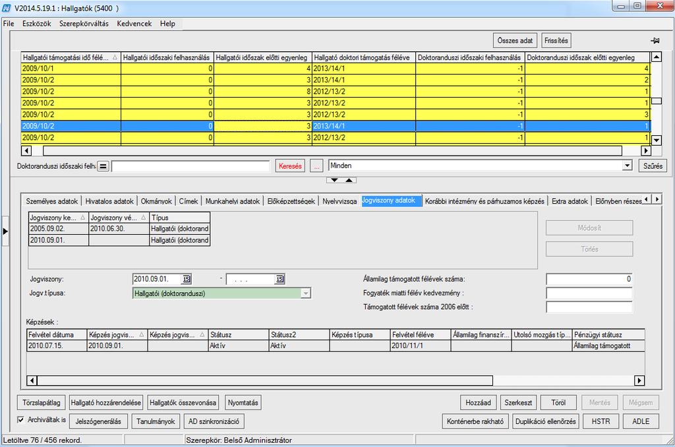
Task: Open the Minden filter dropdown
Action: (628, 165)
